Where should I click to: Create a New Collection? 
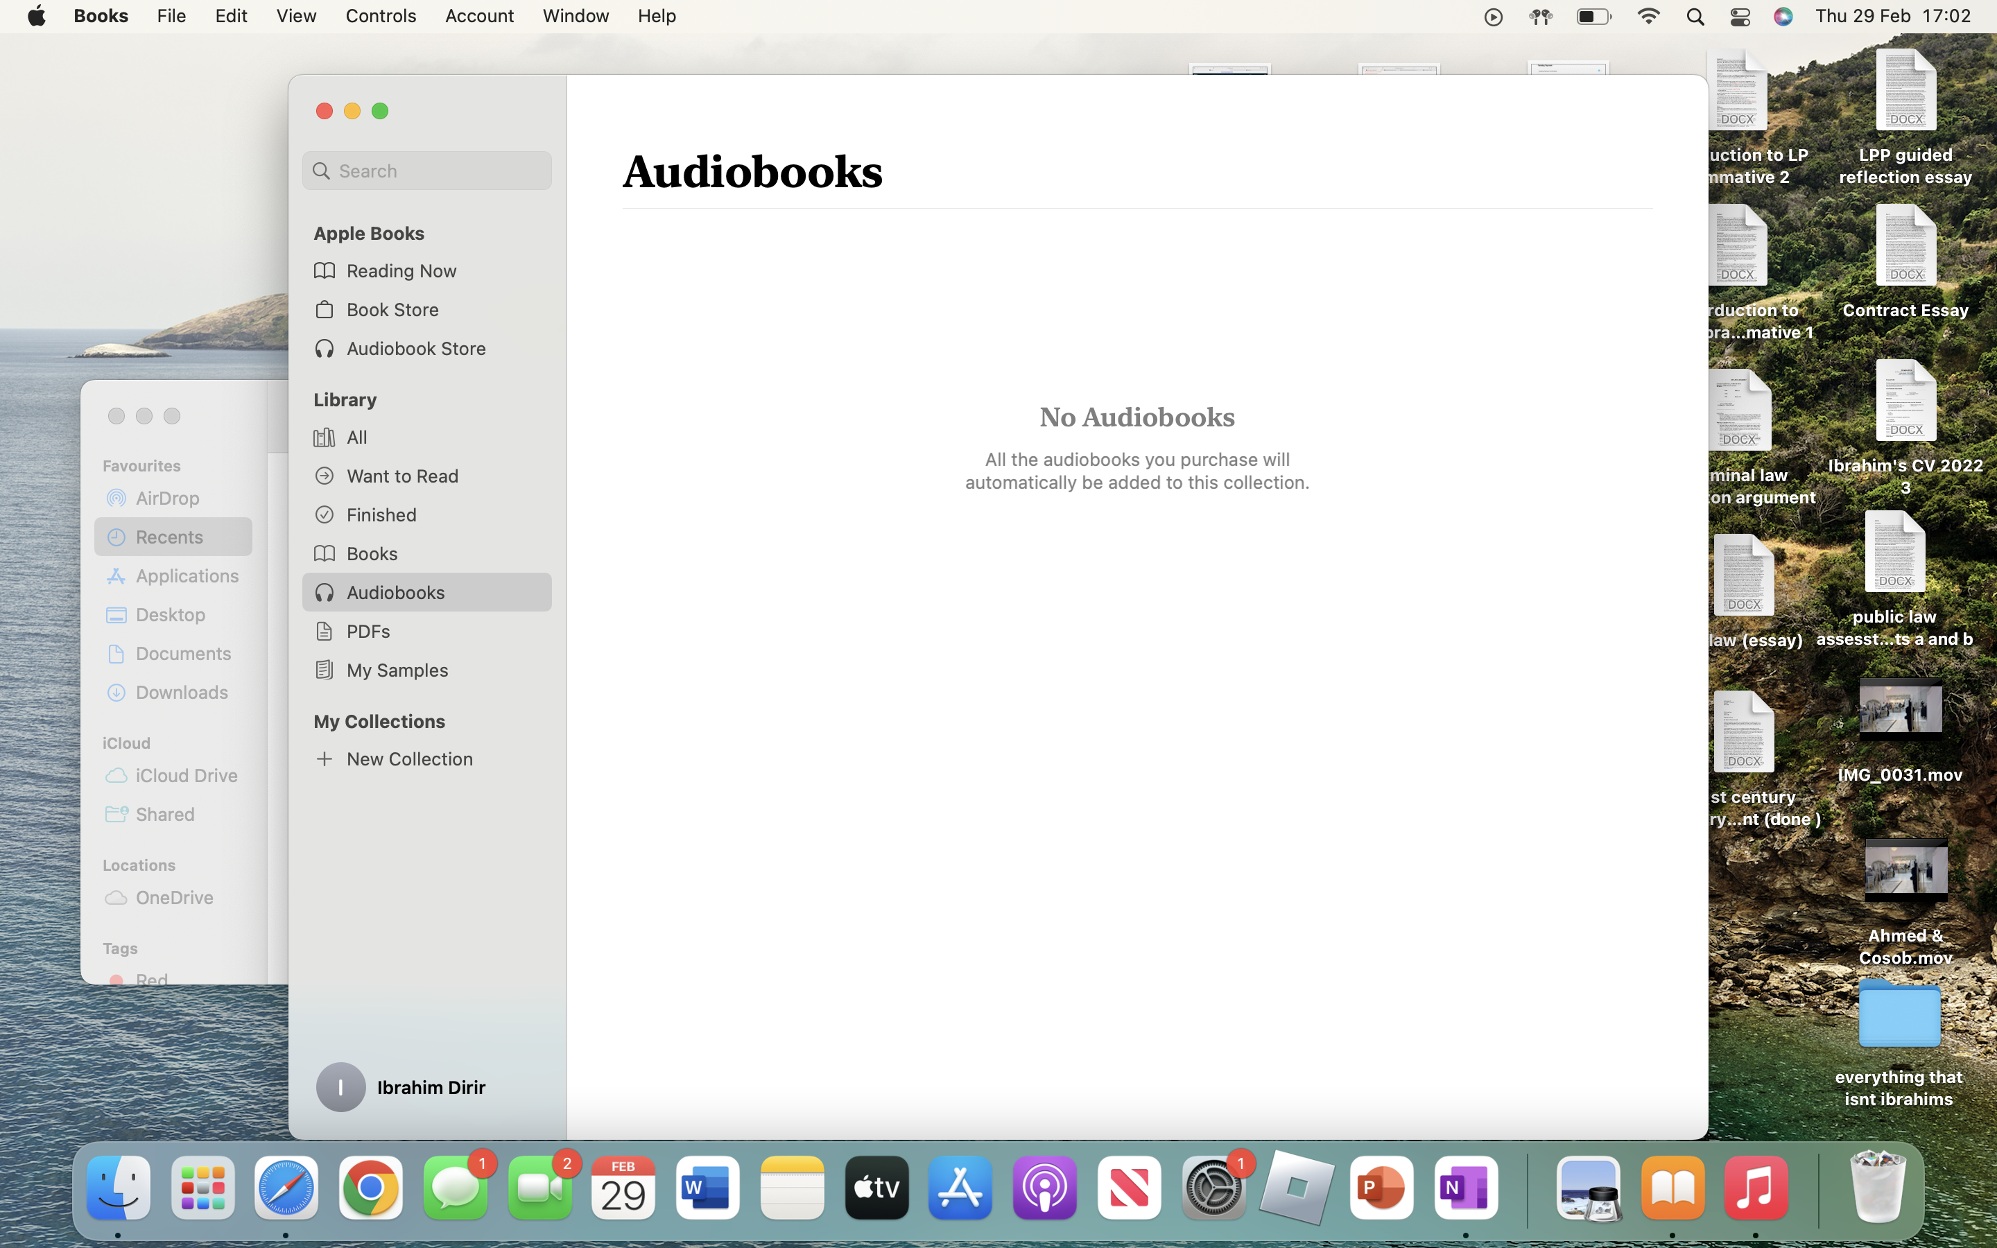tap(426, 759)
